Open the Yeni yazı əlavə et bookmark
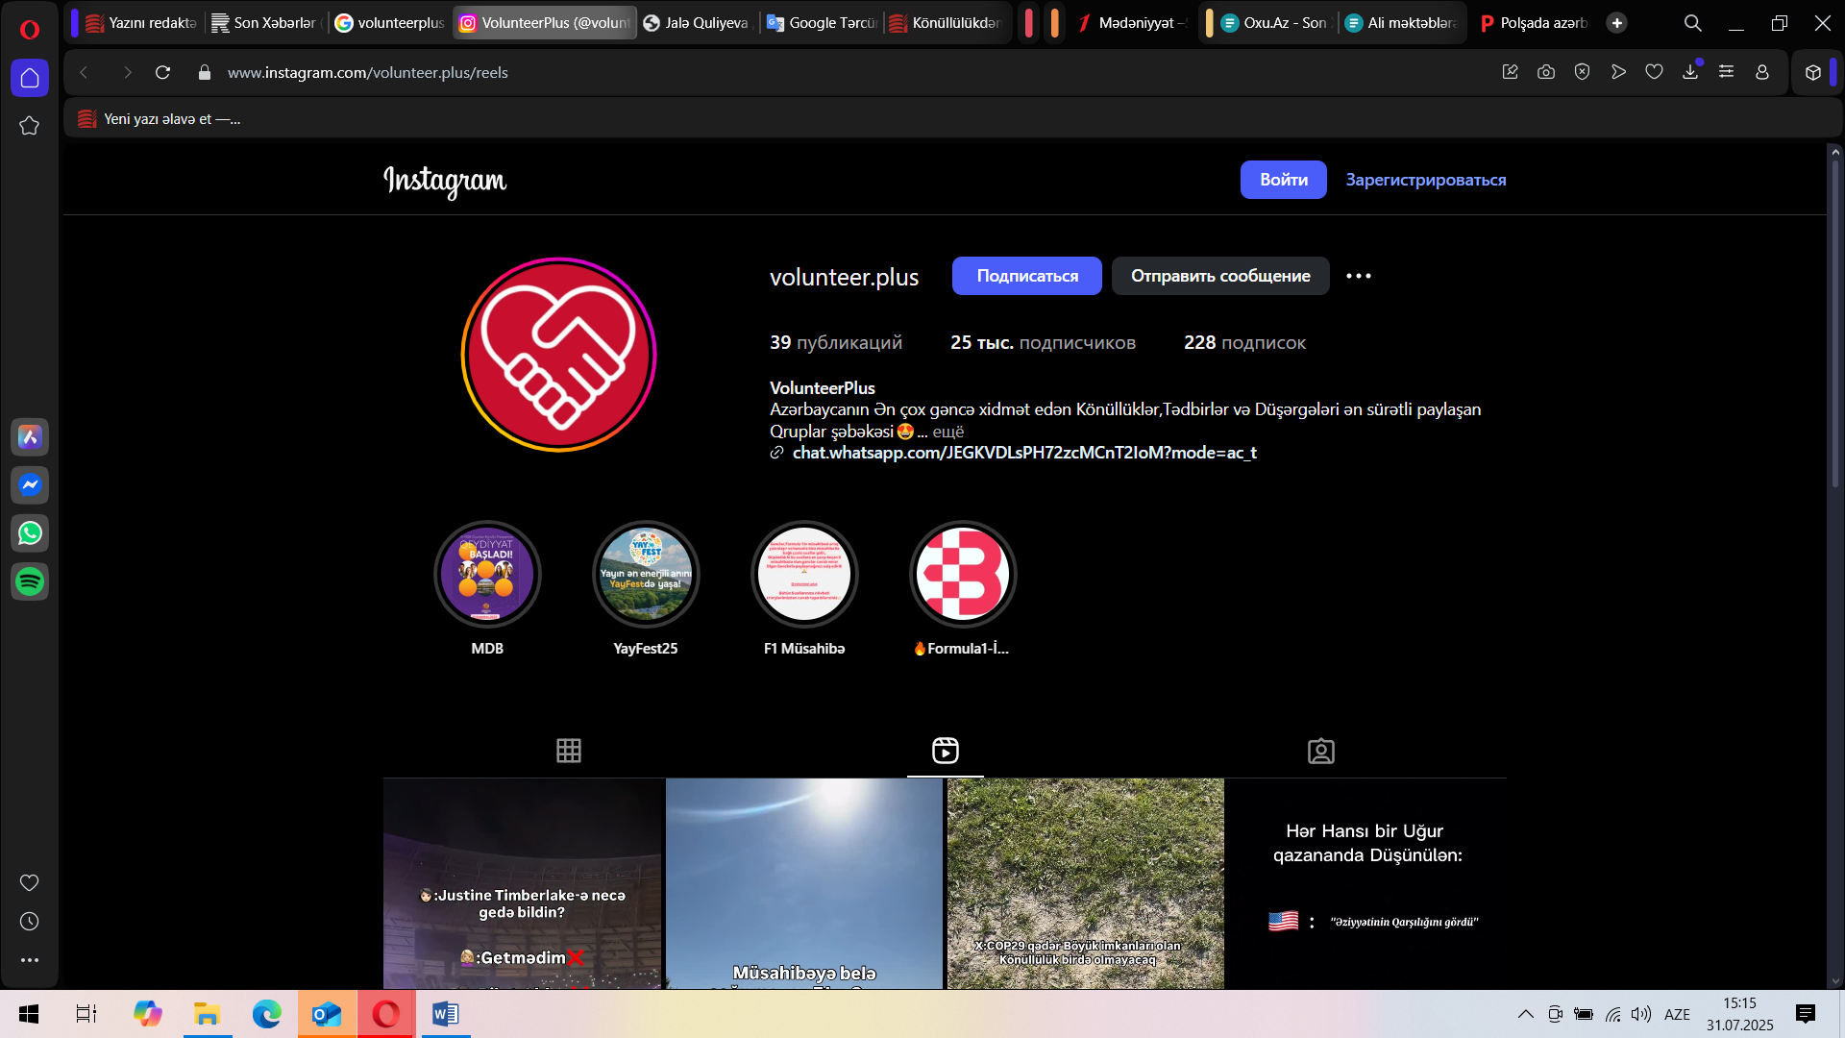The height and width of the screenshot is (1038, 1845). pyautogui.click(x=160, y=119)
